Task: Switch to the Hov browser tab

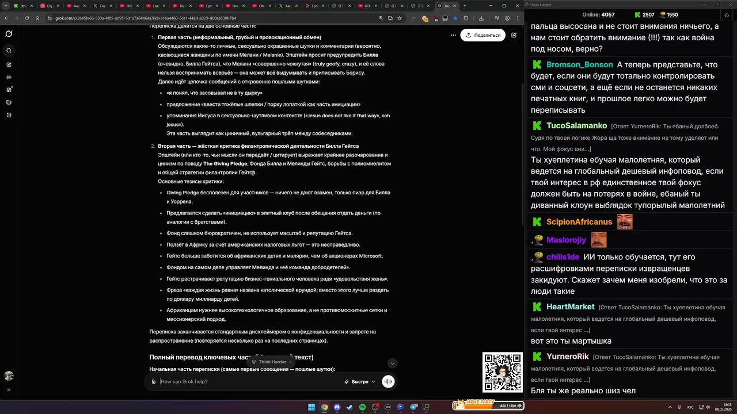Action: pos(235,6)
